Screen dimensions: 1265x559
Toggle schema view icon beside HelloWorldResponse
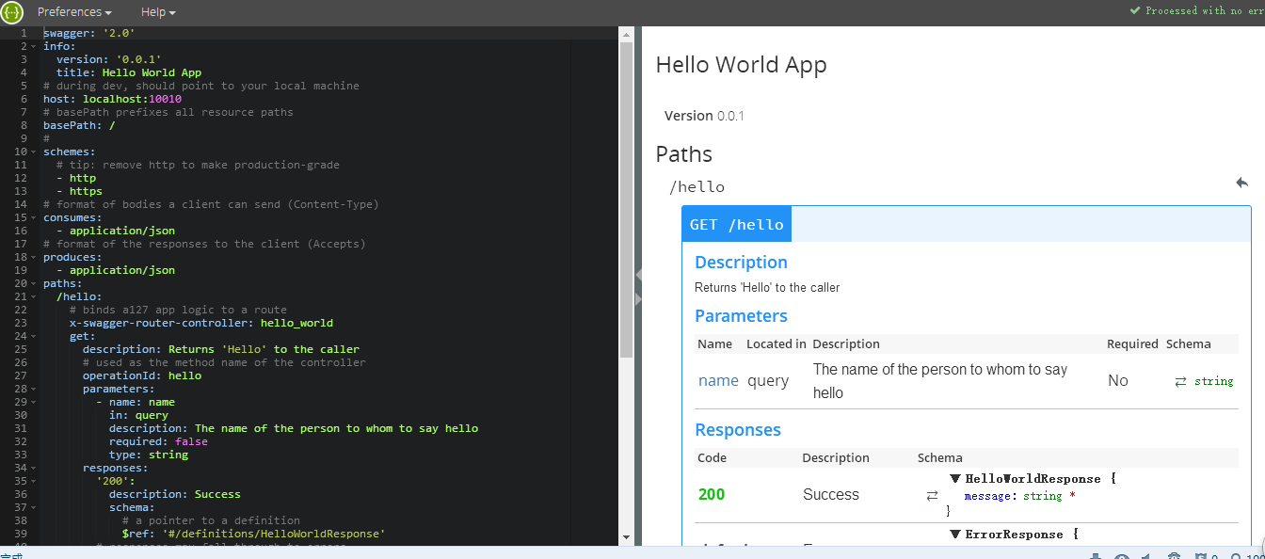point(932,495)
